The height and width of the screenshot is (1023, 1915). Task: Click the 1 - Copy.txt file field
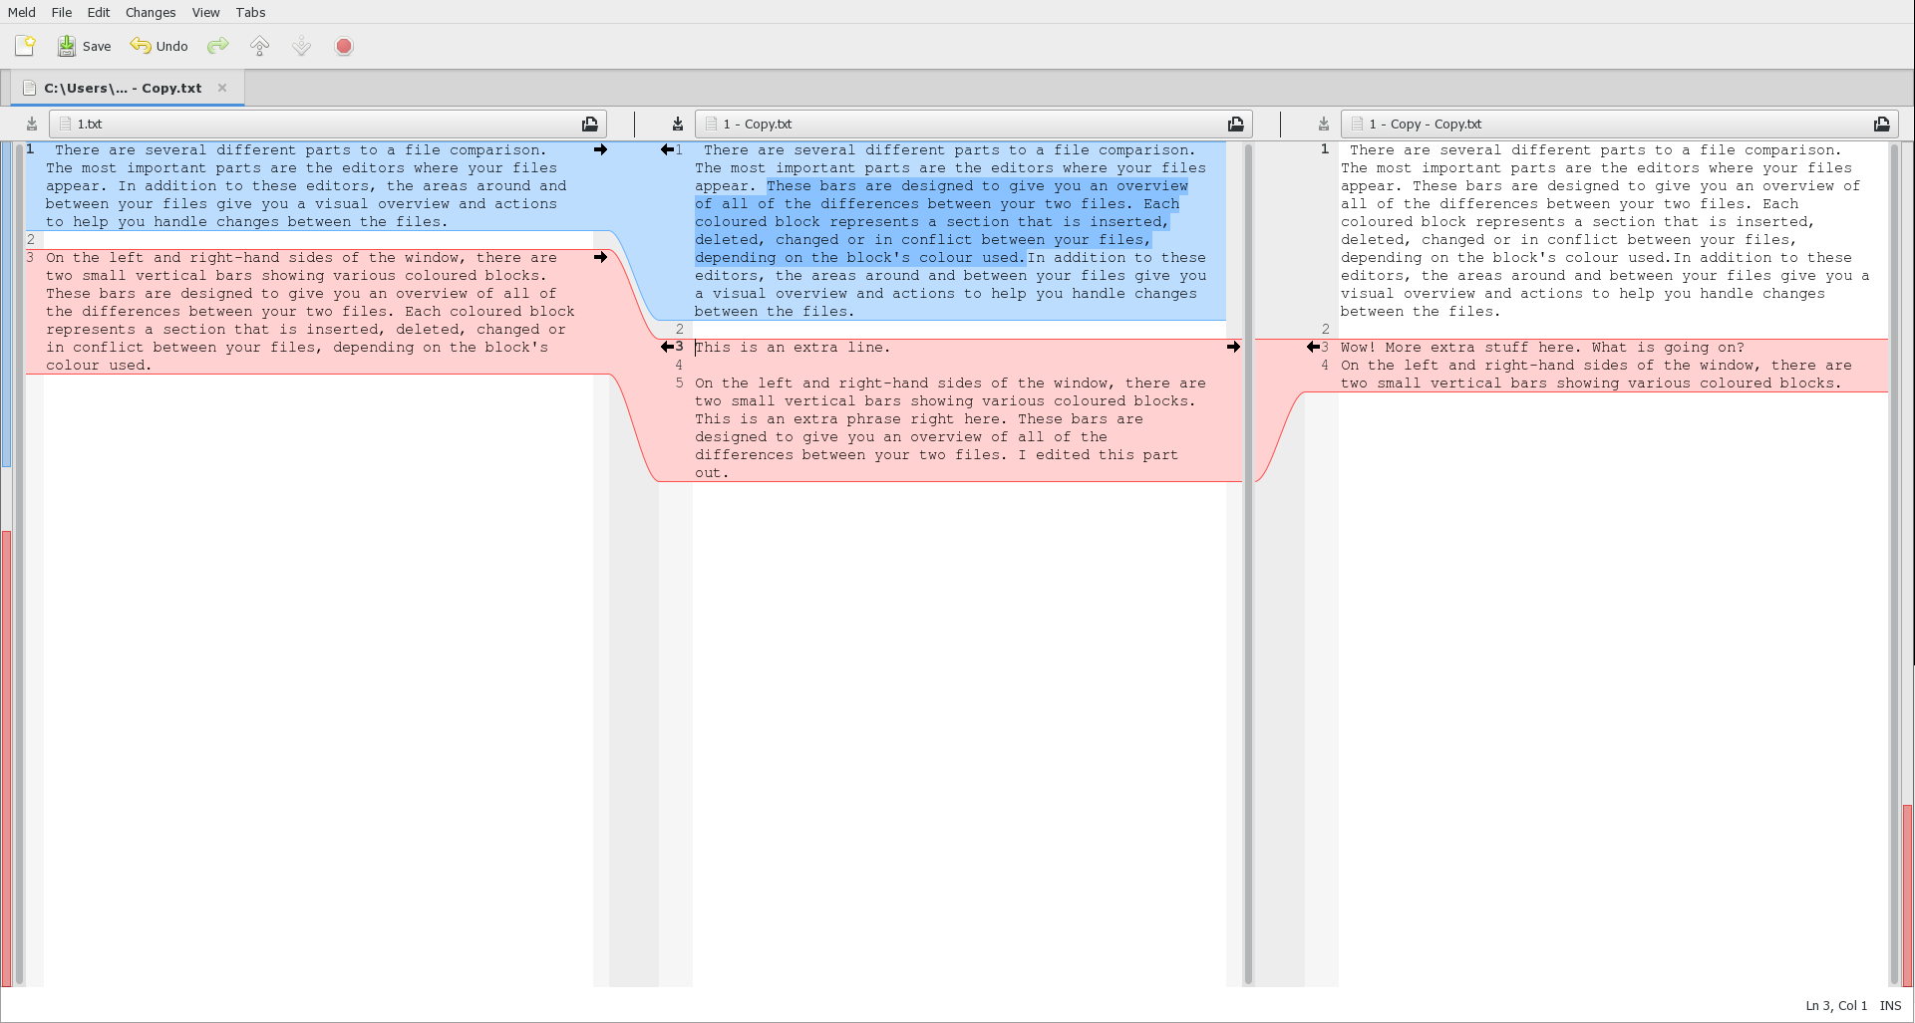tap(973, 125)
